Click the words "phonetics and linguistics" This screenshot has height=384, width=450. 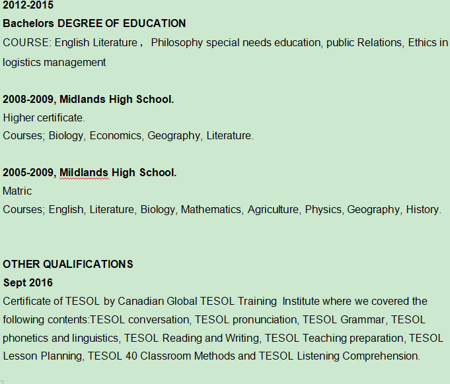coord(60,338)
